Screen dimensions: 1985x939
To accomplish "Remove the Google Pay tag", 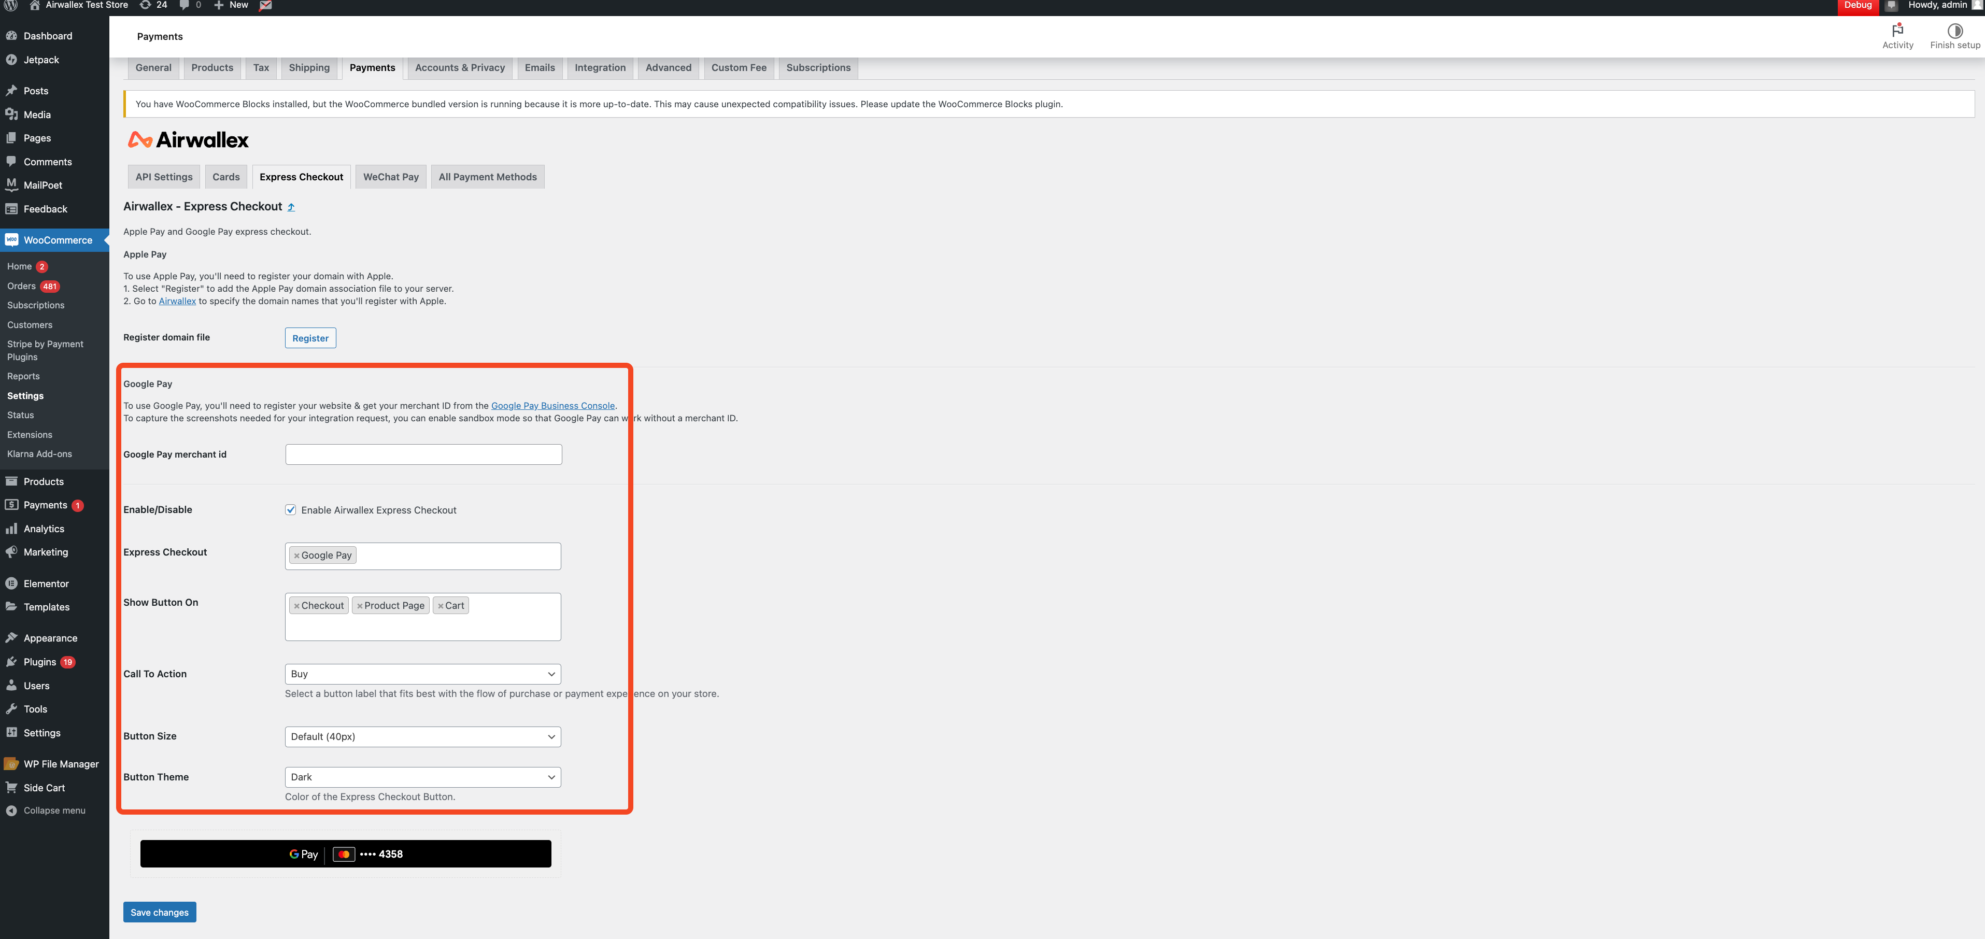I will coord(296,556).
